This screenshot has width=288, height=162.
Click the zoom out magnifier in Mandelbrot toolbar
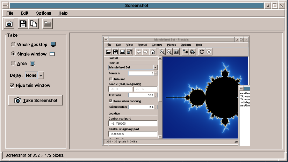[x=169, y=52]
